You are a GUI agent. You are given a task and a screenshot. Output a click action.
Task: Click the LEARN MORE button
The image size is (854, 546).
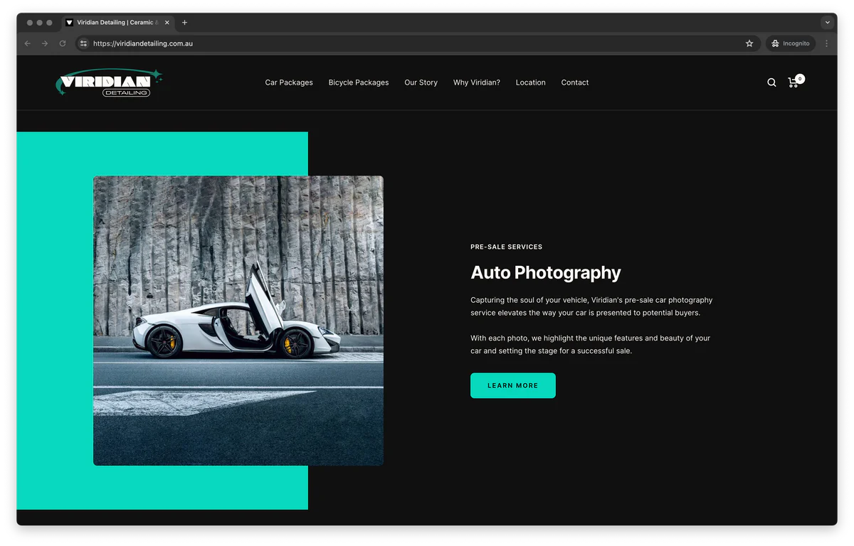coord(513,385)
